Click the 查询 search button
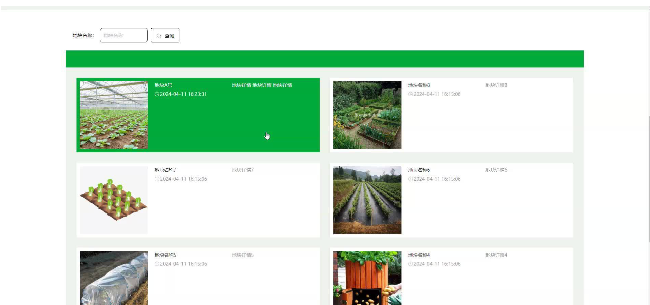This screenshot has height=305, width=650. pos(165,35)
